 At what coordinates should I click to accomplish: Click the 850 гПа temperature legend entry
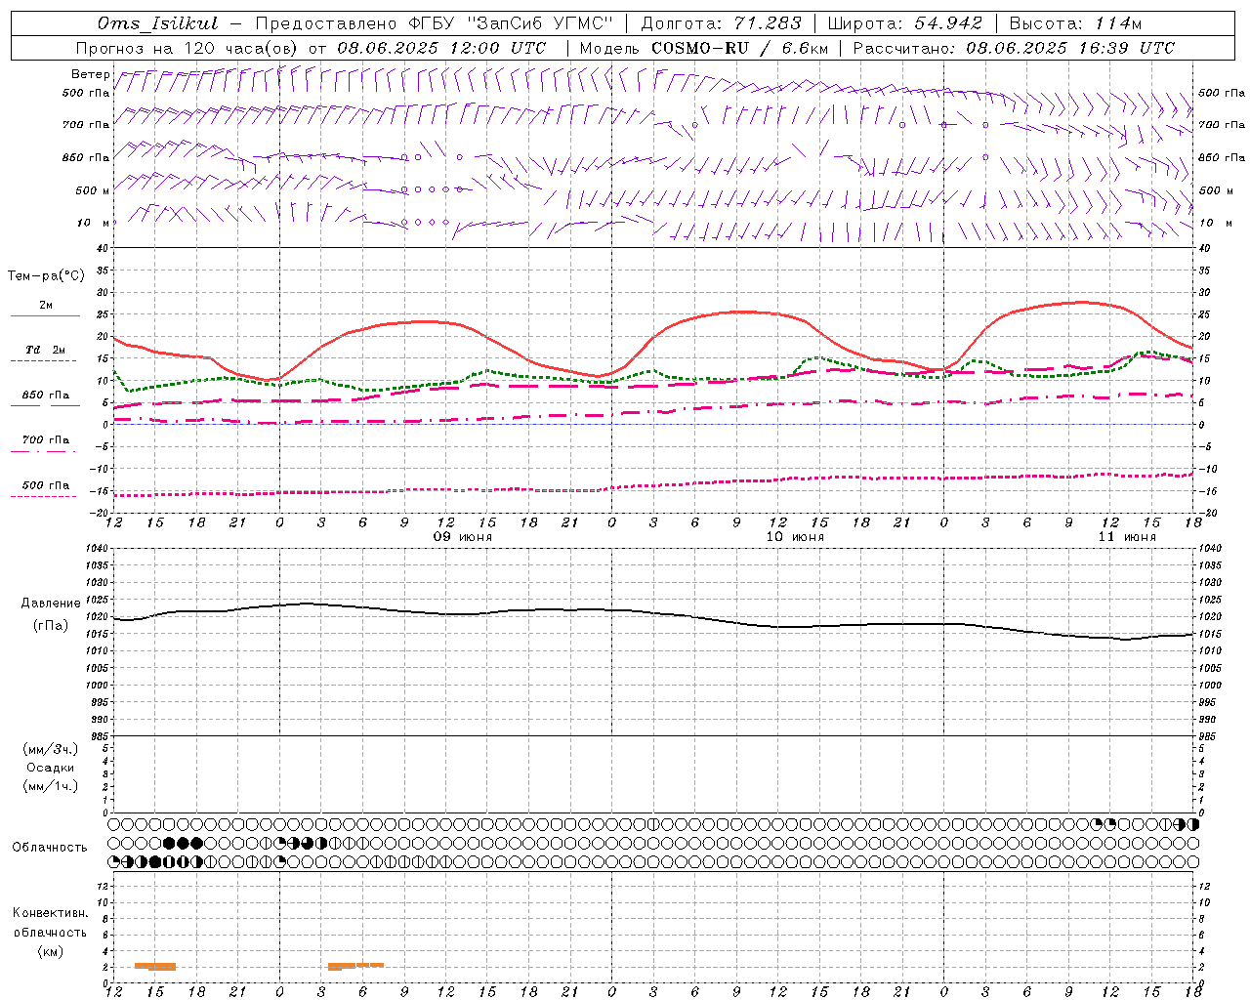tap(45, 396)
